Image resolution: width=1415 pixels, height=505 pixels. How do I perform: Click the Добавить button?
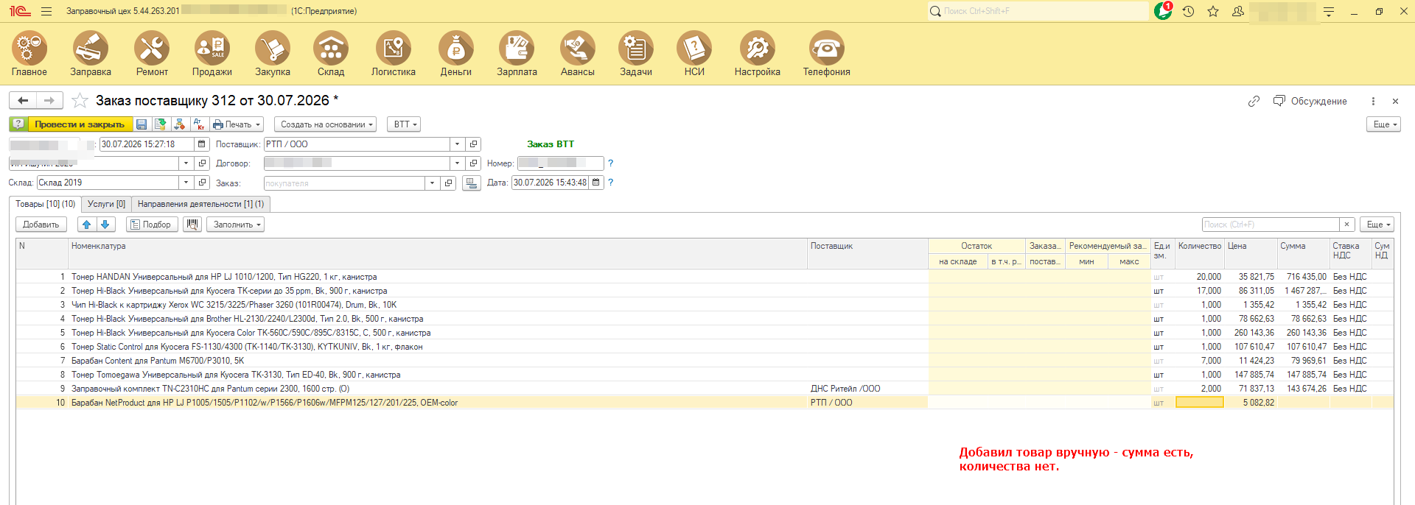coord(41,225)
